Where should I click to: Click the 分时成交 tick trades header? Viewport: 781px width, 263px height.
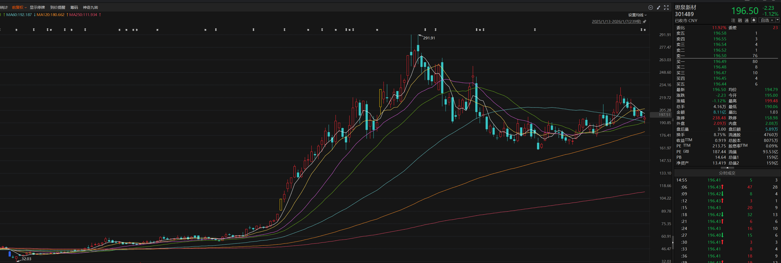tap(727, 173)
